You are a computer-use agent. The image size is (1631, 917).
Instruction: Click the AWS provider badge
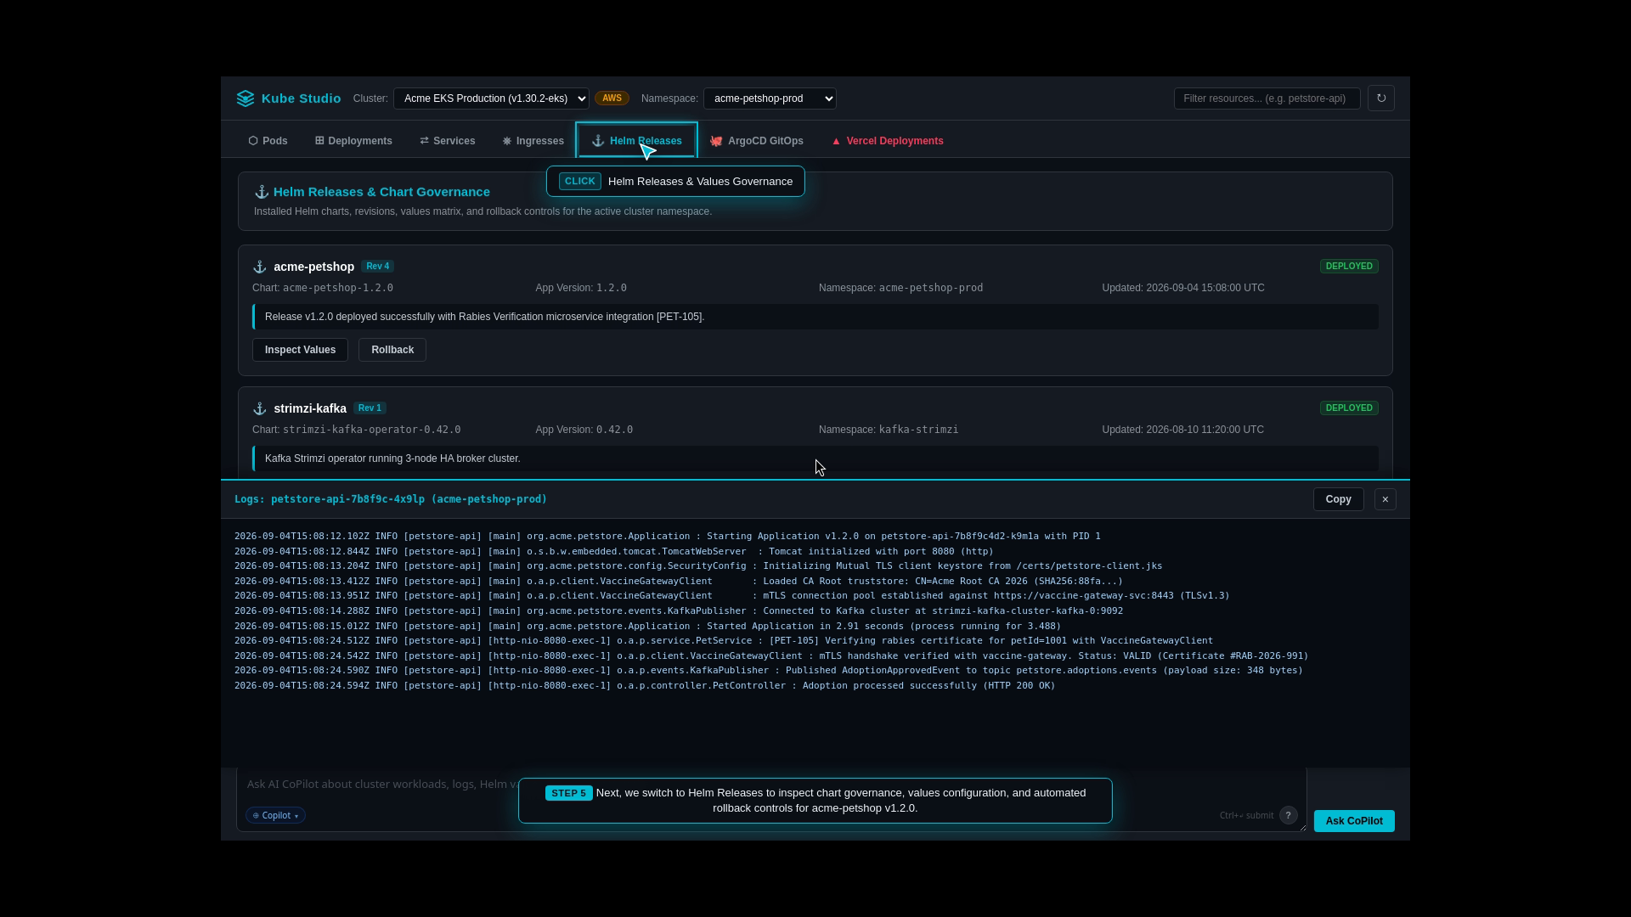pos(612,98)
